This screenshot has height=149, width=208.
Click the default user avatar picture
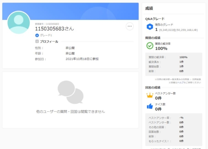18,22
